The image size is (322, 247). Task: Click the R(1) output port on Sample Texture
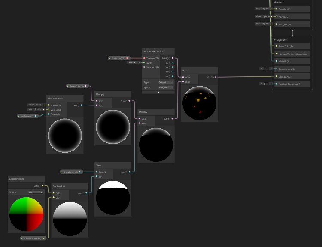[172, 63]
